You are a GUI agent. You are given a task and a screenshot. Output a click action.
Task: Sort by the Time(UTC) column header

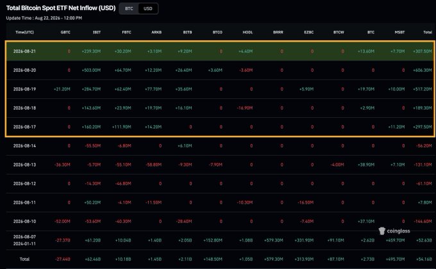pos(24,32)
